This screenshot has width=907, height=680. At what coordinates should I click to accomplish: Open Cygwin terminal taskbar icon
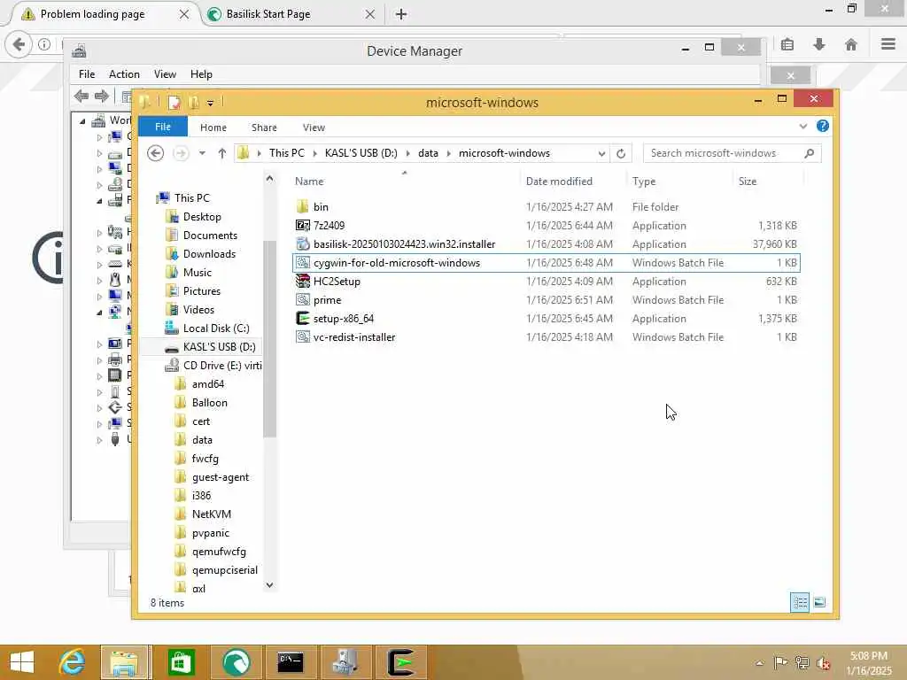tap(401, 662)
